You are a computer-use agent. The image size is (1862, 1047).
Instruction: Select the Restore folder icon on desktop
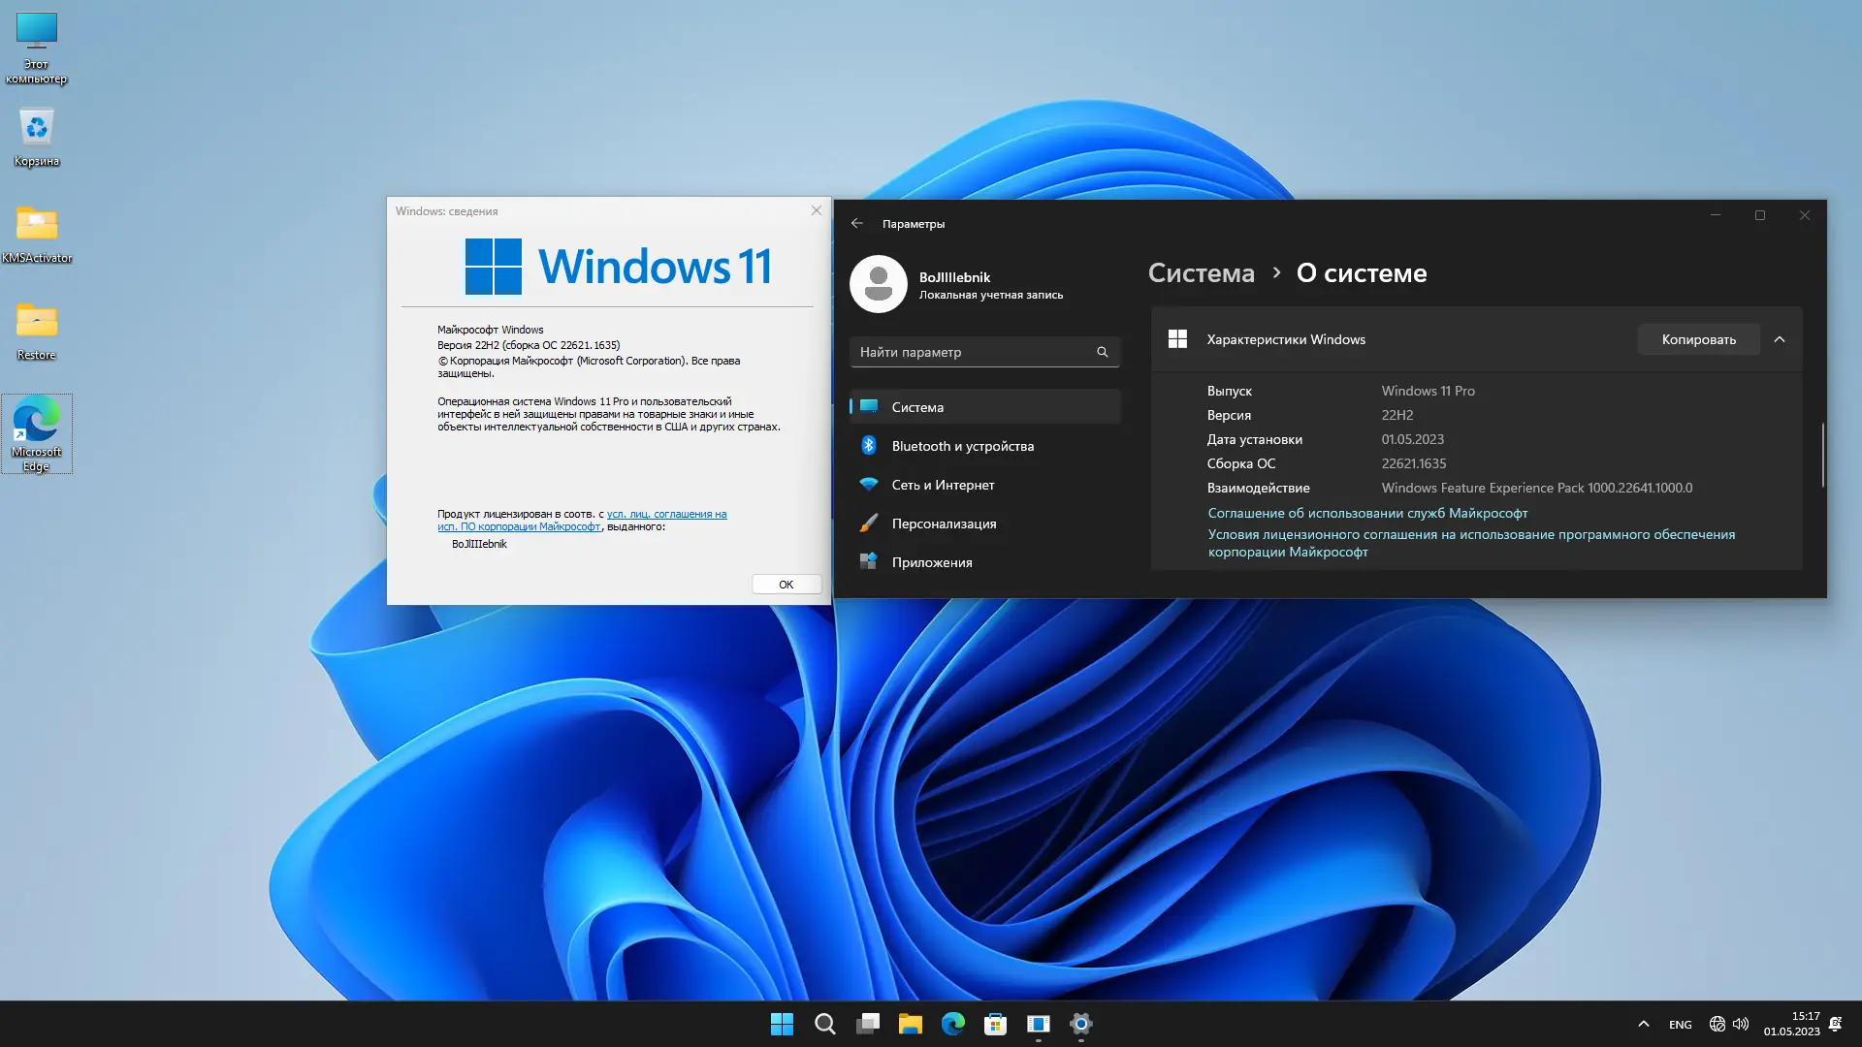tap(37, 322)
